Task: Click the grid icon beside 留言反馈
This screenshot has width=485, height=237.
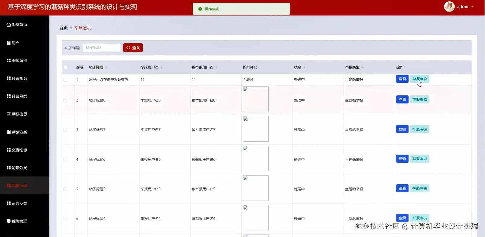Action: coord(8,203)
